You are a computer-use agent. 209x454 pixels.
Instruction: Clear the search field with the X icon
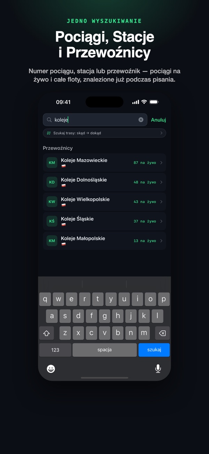(x=141, y=120)
